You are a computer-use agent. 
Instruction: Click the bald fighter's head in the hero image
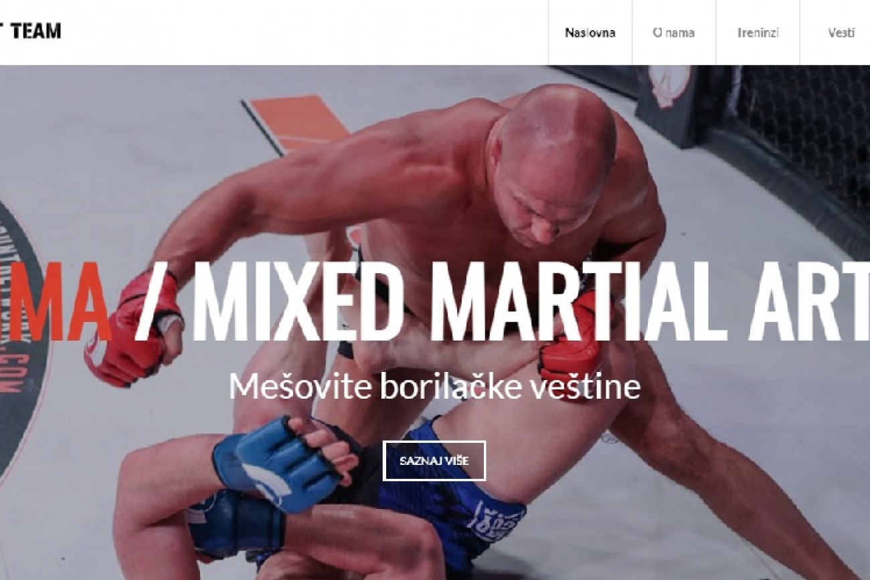554,164
